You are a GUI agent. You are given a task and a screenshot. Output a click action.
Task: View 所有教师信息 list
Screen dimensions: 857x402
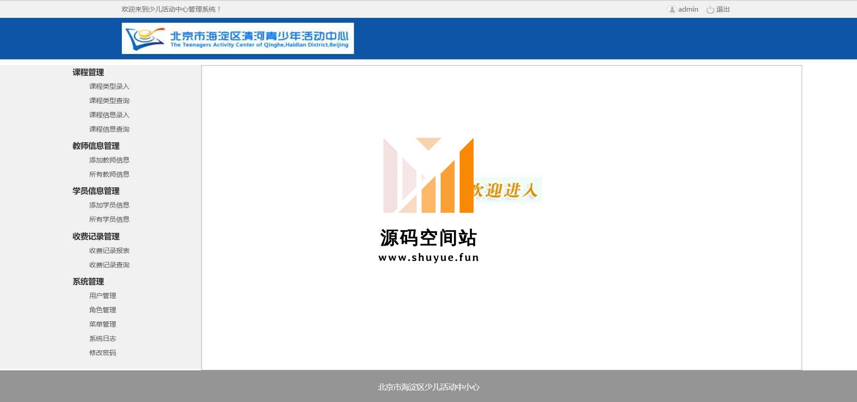pyautogui.click(x=109, y=174)
